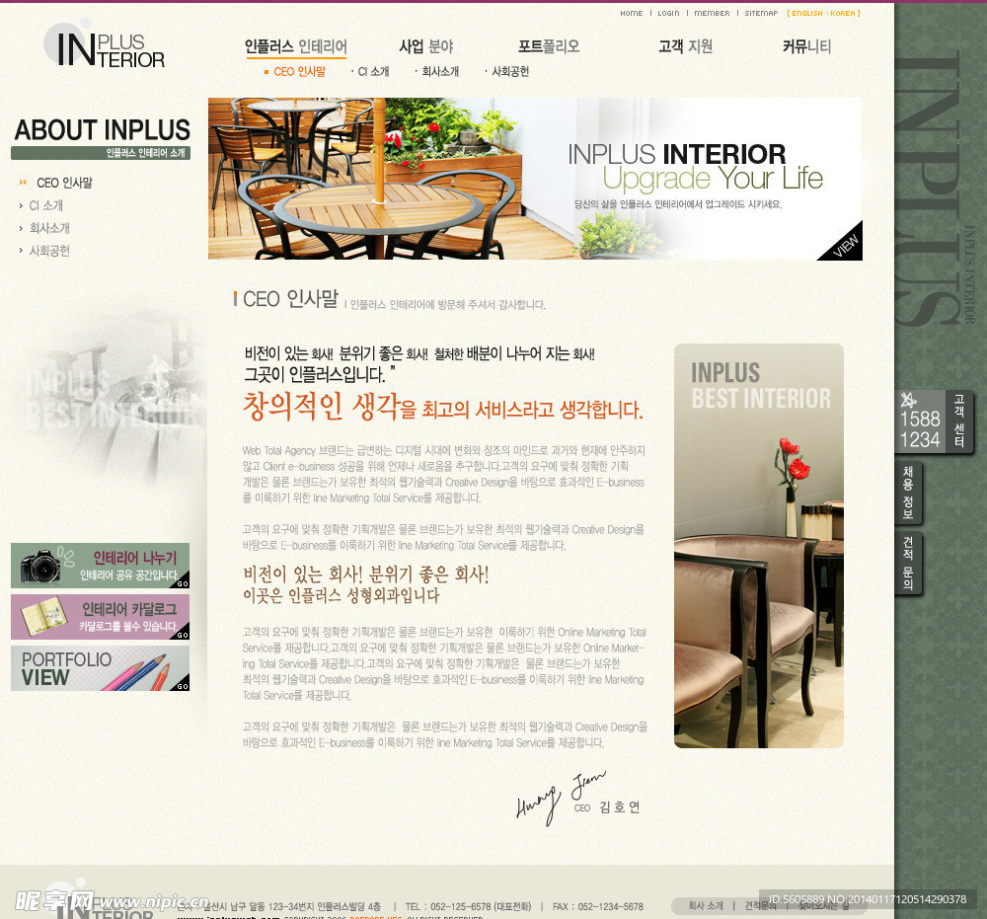Select 사회공헌 in the submenu bar
The width and height of the screenshot is (987, 919).
(510, 72)
